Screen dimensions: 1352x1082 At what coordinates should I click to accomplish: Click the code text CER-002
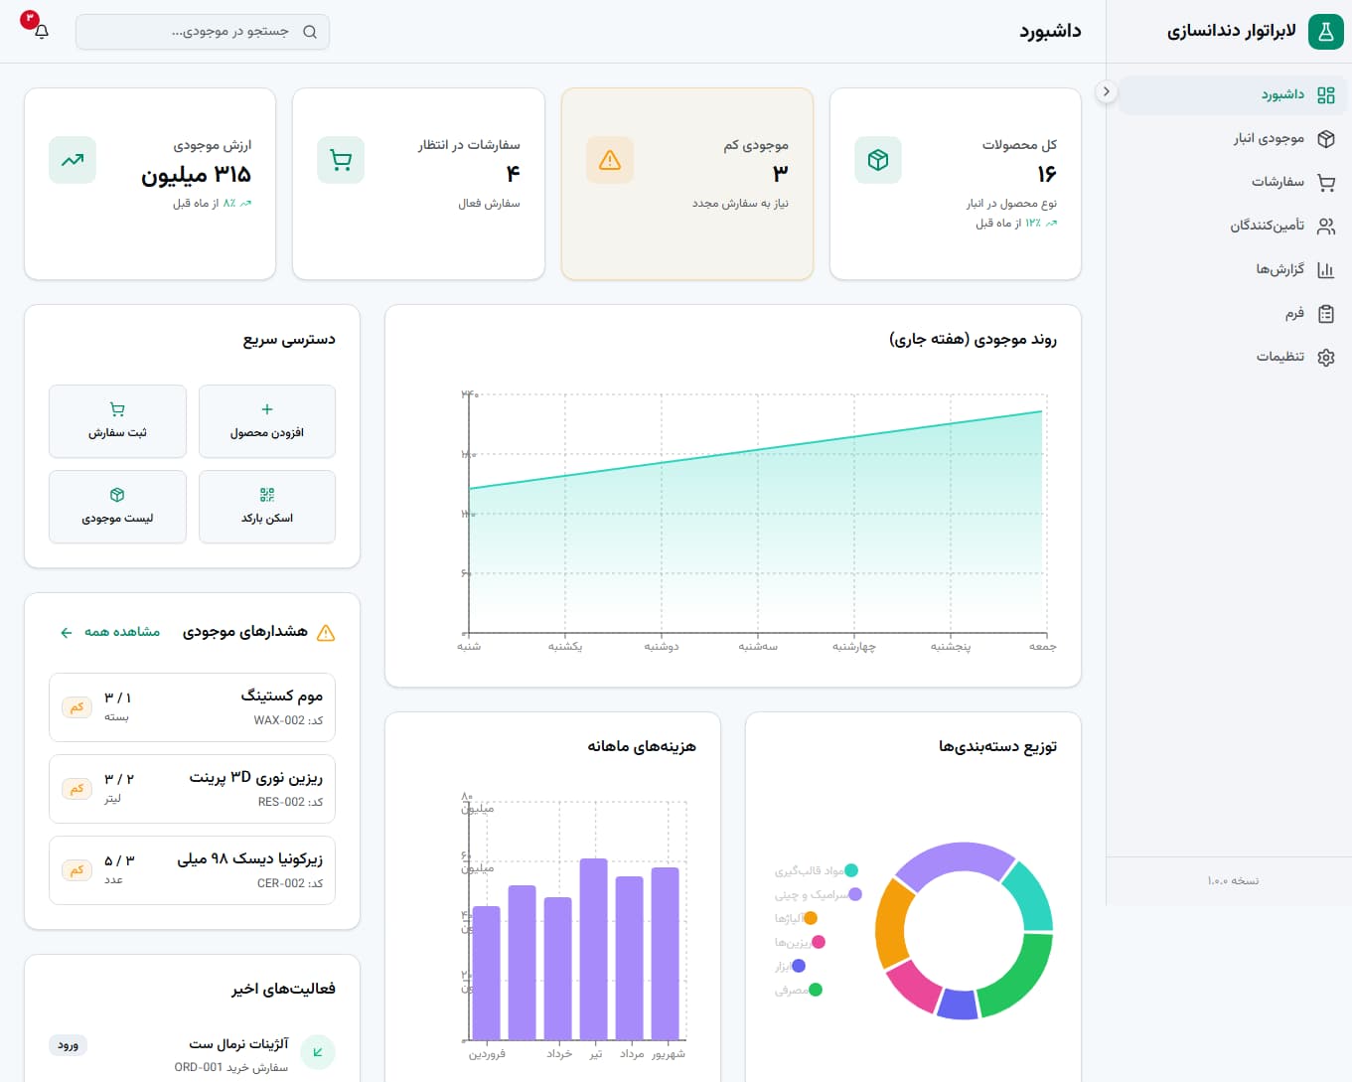tap(281, 883)
